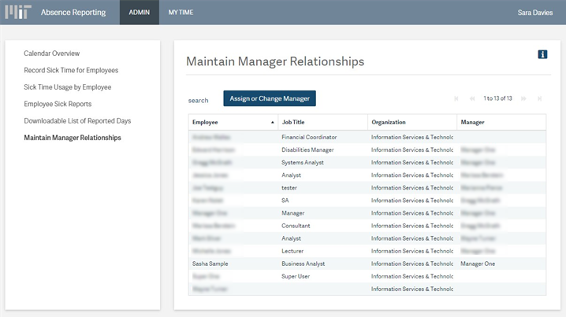Open Calendar Overview page
Image resolution: width=566 pixels, height=317 pixels.
52,53
